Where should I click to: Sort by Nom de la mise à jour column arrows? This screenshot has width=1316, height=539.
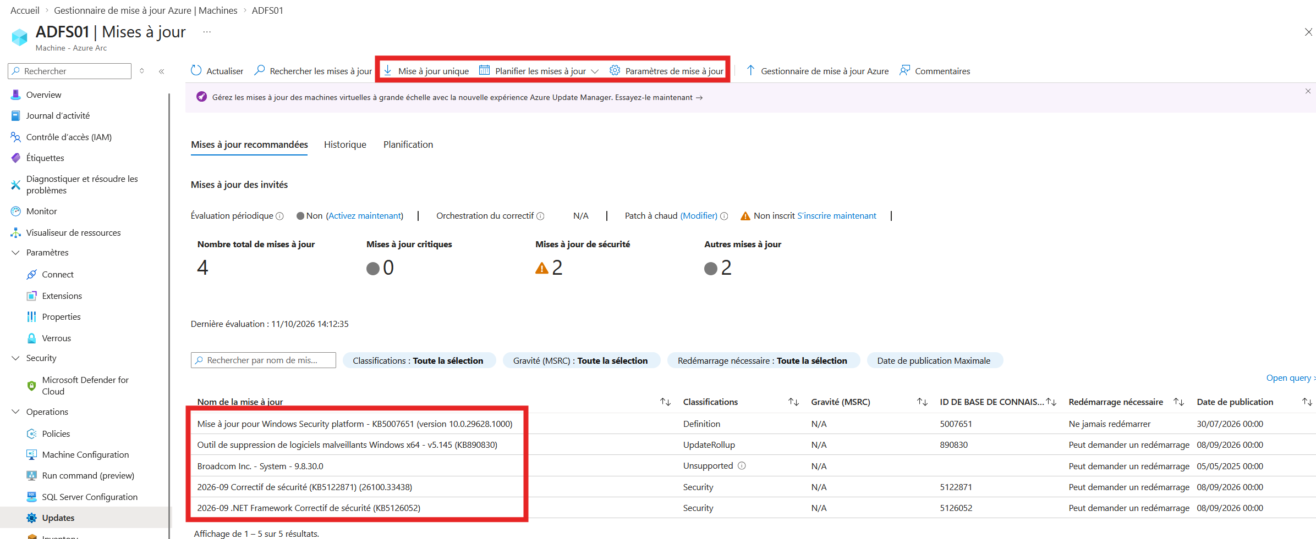click(x=665, y=402)
